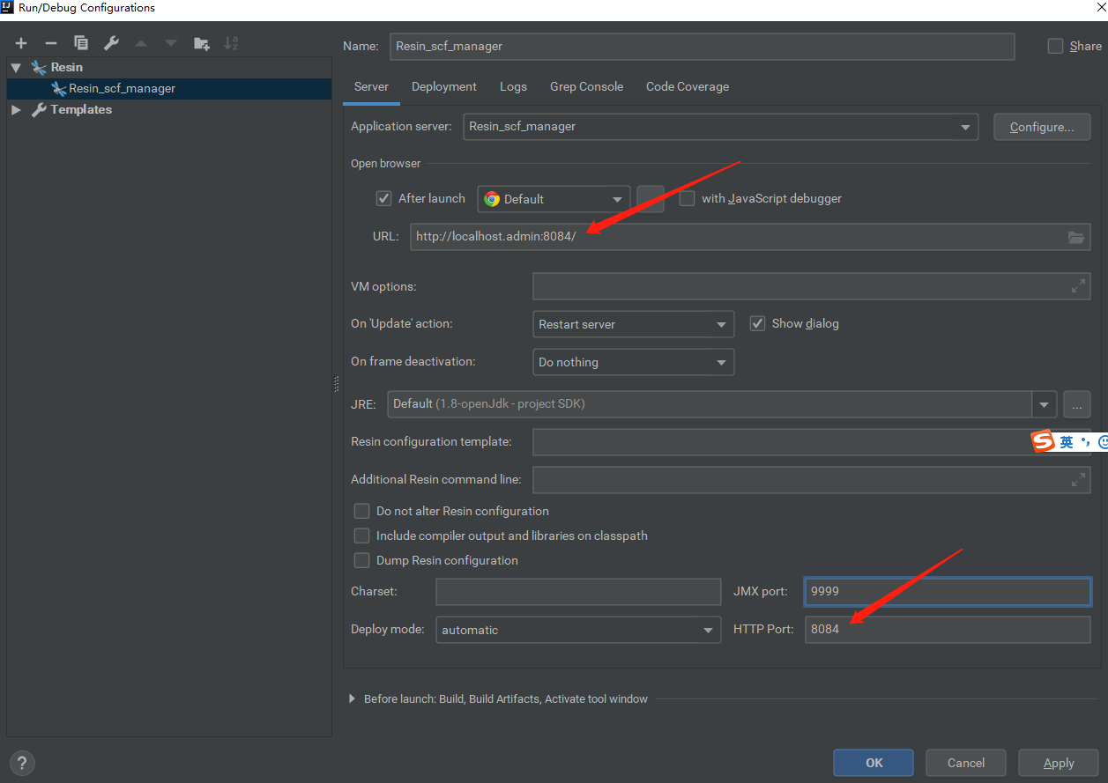1108x783 pixels.
Task: Click the URL input field
Action: pyautogui.click(x=750, y=237)
